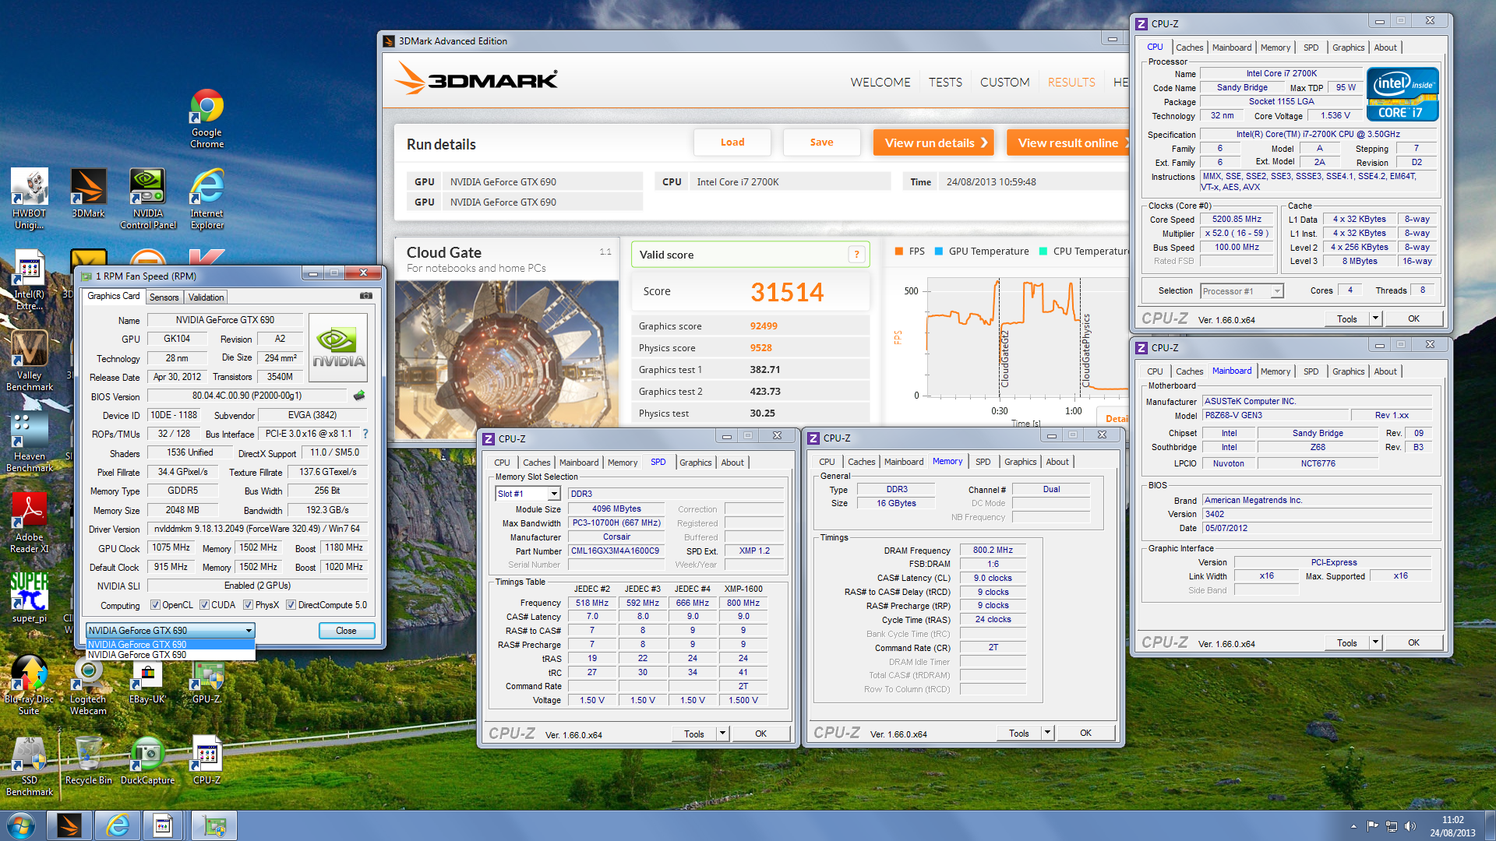Click GPU-Z screenshot camera icon
Viewport: 1496px width, 841px height.
pyautogui.click(x=365, y=296)
